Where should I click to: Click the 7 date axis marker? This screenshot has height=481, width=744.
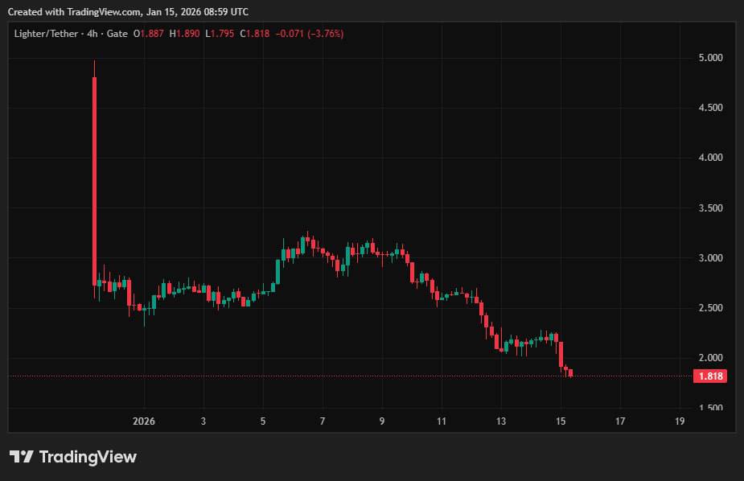click(323, 421)
